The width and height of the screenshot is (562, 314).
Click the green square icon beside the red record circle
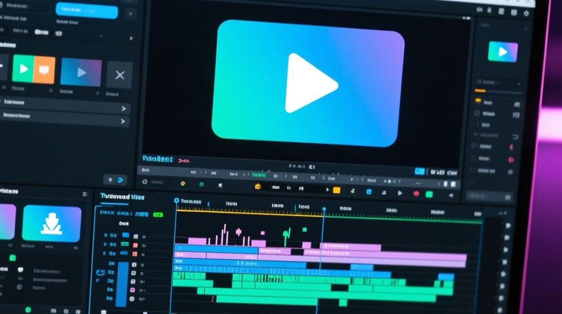[429, 194]
